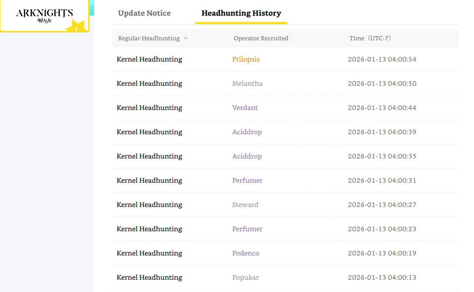Click Aciddrop in the 04:00:35 row
Screen dimensions: 474x292
pyautogui.click(x=247, y=156)
